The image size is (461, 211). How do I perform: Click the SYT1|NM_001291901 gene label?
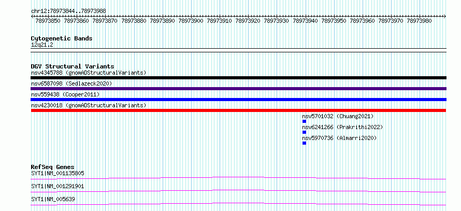click(57, 186)
